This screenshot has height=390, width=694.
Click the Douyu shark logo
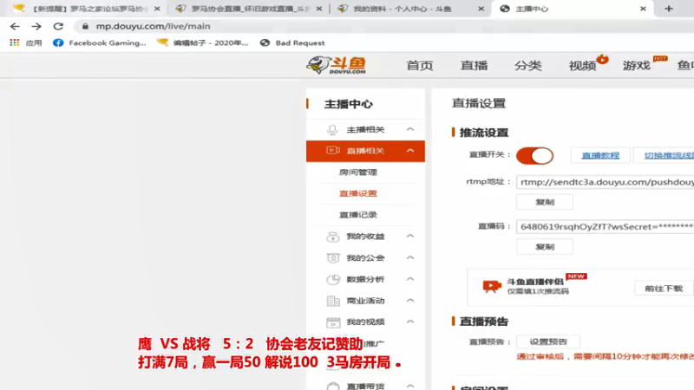point(336,66)
